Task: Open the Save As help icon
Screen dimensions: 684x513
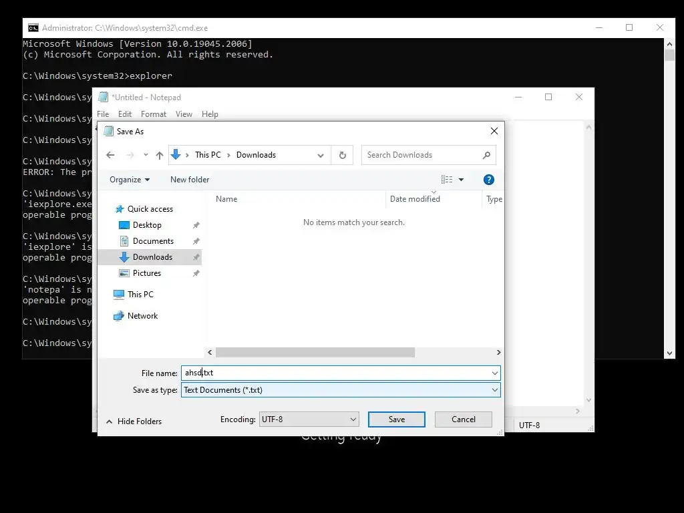Action: tap(488, 180)
